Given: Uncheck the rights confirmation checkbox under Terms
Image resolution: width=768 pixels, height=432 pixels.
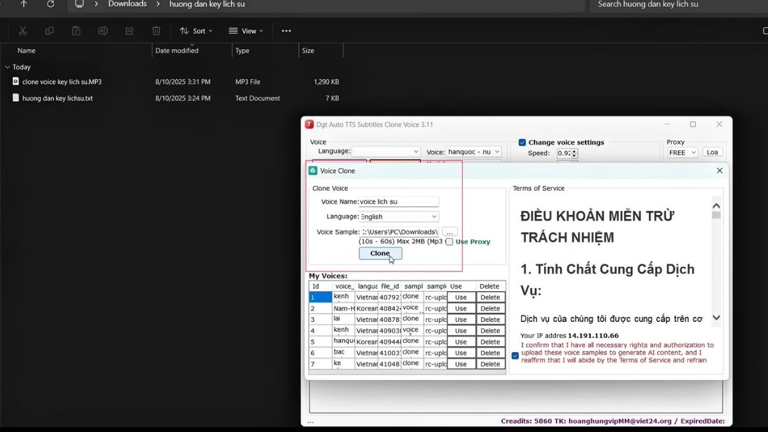Looking at the screenshot, I should click(x=515, y=355).
